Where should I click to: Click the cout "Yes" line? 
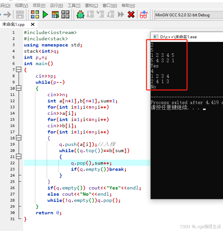click(94, 188)
